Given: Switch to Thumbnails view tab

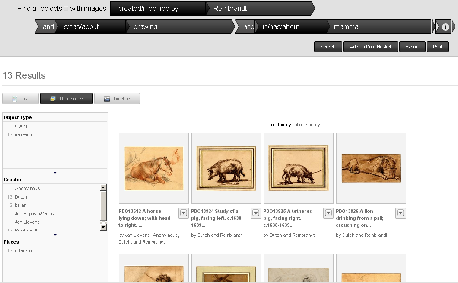Looking at the screenshot, I should coord(66,99).
